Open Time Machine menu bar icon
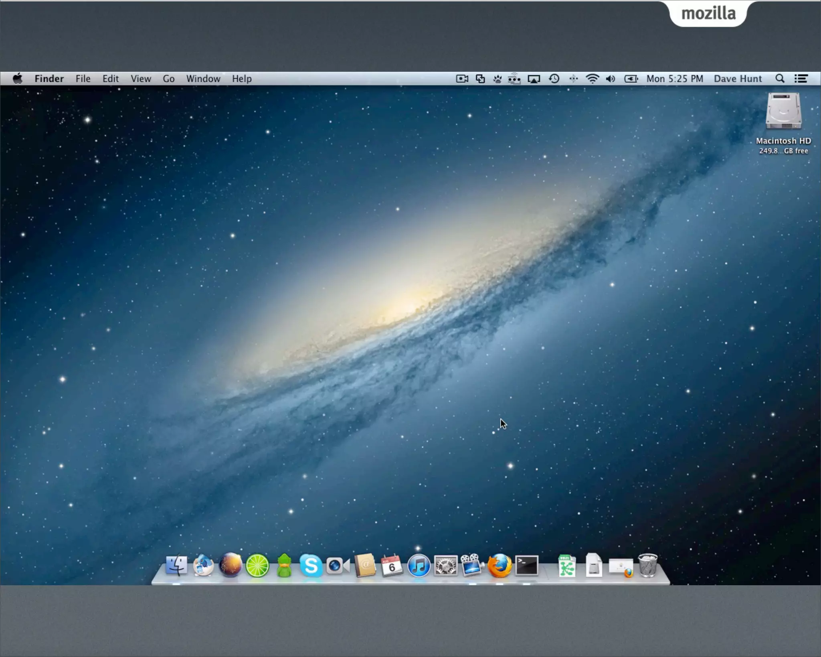Screen dimensions: 821x657 click(x=554, y=79)
